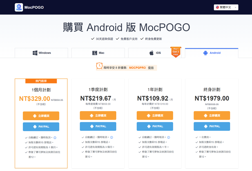
Task: Click the 一次費用 feature line
Action: click(x=205, y=137)
